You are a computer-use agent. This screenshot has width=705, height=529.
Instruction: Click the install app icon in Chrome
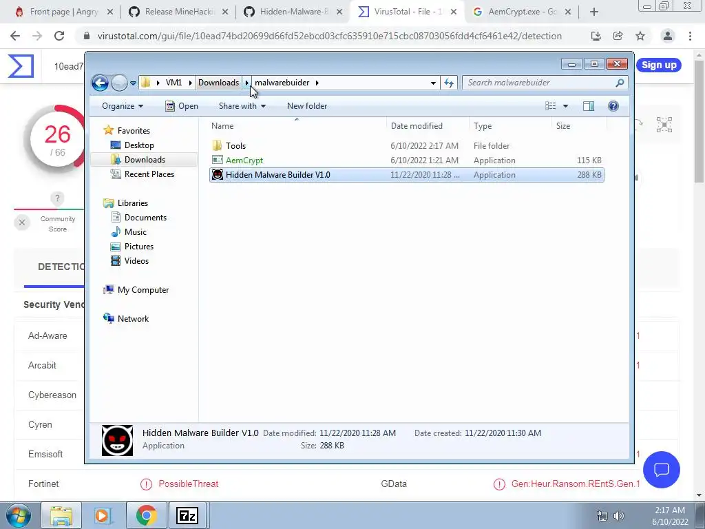(596, 36)
